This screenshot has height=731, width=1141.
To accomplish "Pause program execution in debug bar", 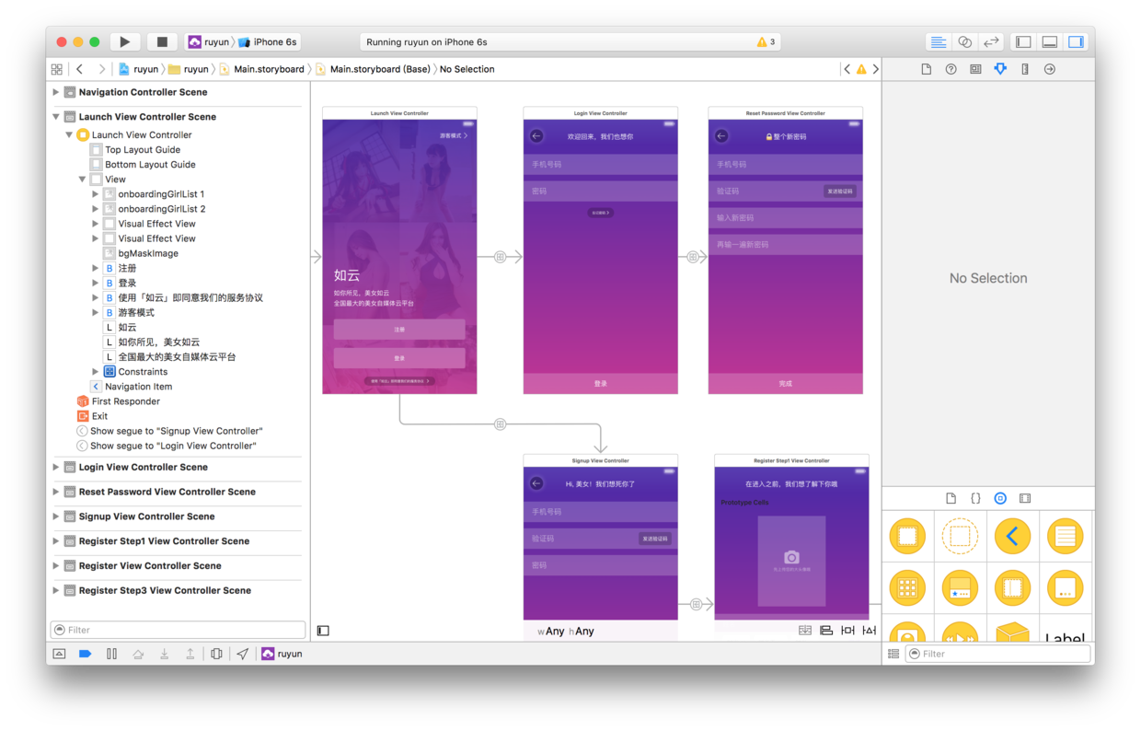I will (x=111, y=654).
